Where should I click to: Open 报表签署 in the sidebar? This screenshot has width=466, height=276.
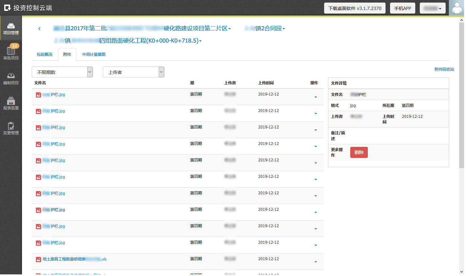coord(11,103)
